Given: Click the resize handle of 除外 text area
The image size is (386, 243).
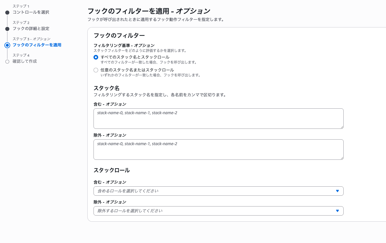Looking at the screenshot, I should pos(342,158).
